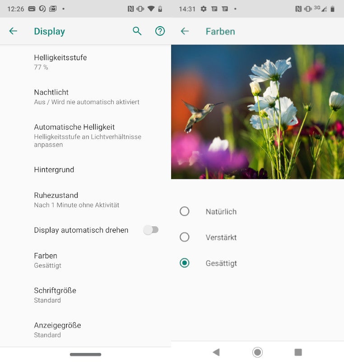Tap the gesture navigation pill bar
344x362 pixels.
click(85, 354)
